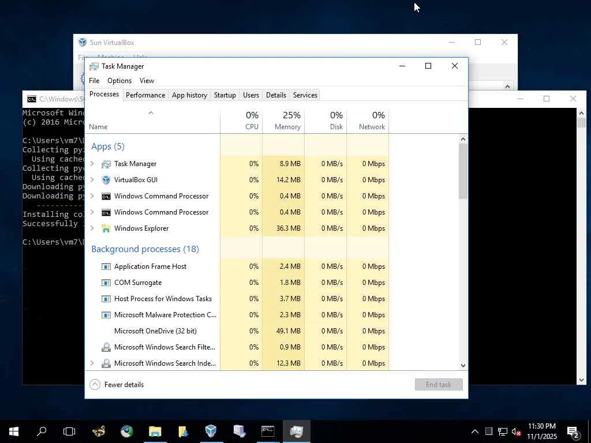Switch to the App history tab

tap(189, 95)
